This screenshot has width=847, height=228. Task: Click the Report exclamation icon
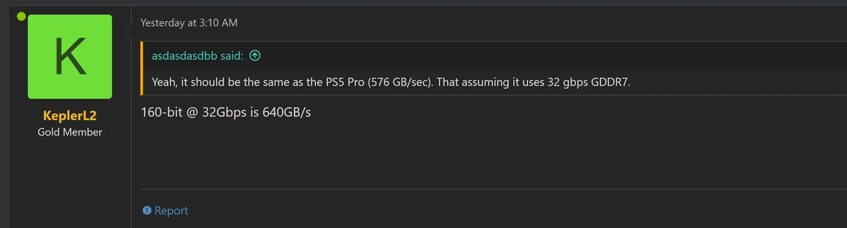click(147, 210)
